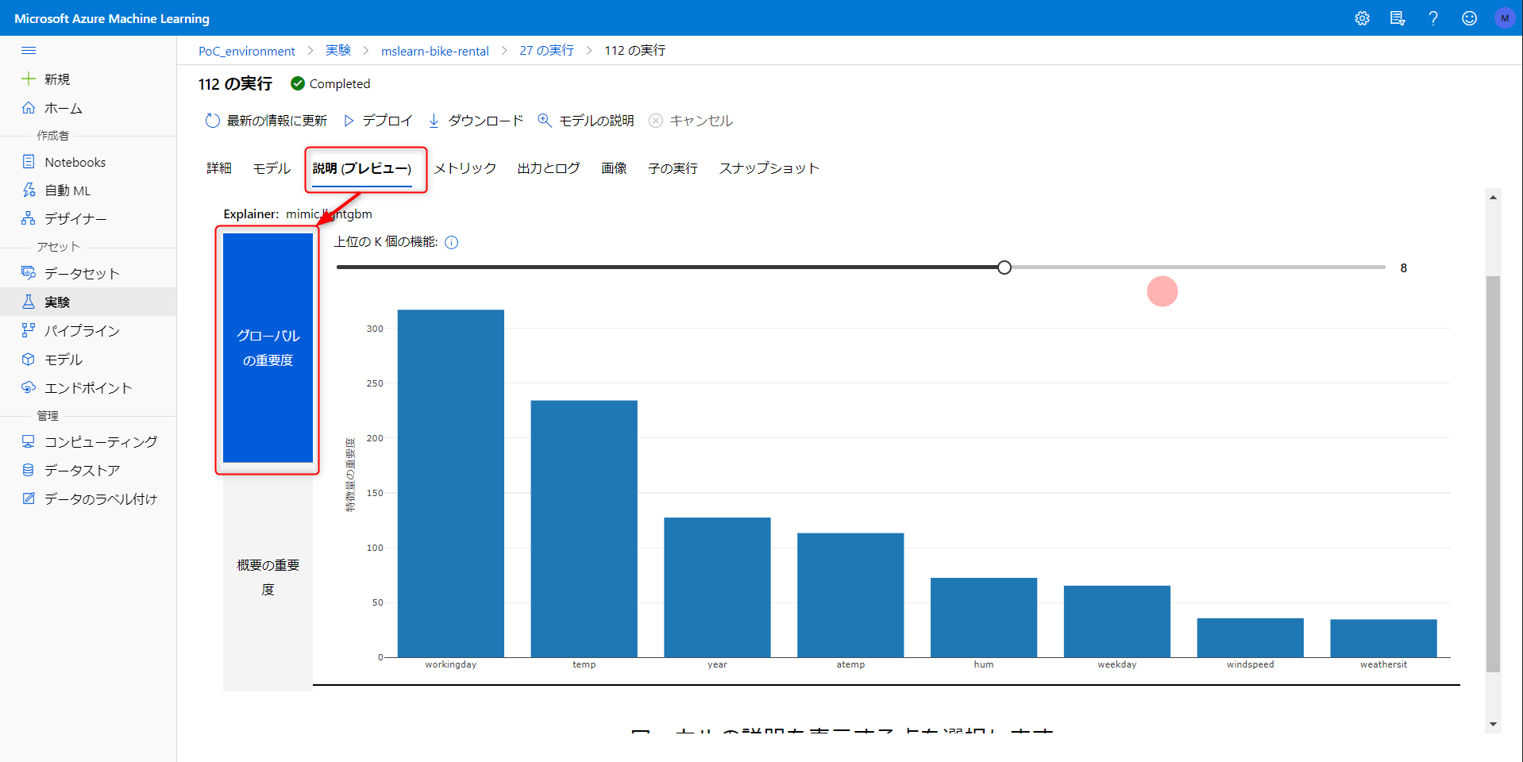
Task: Click the mslearn-bike-rental breadcrumb link
Action: point(435,51)
